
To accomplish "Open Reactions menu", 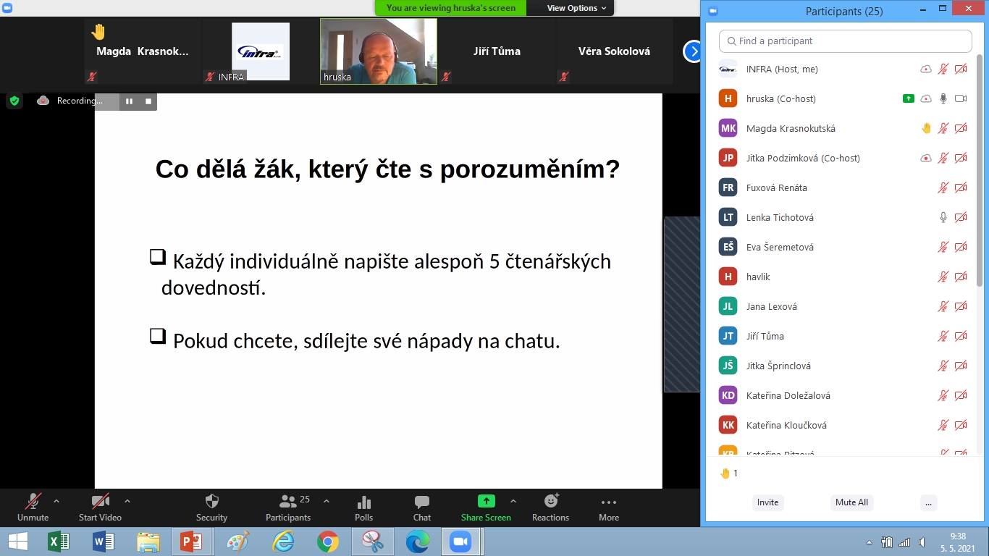I will [551, 507].
